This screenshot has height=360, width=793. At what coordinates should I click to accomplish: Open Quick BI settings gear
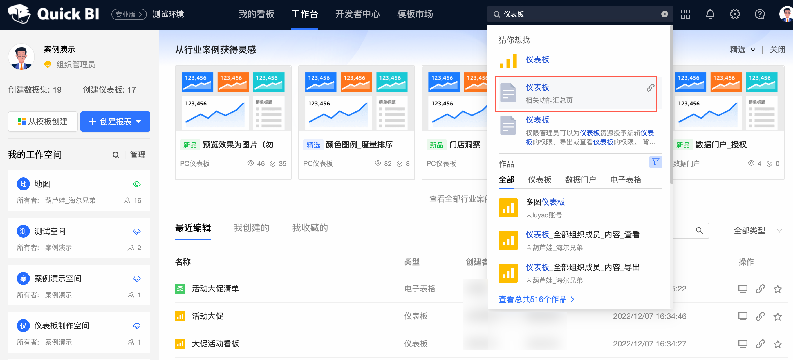pyautogui.click(x=735, y=14)
